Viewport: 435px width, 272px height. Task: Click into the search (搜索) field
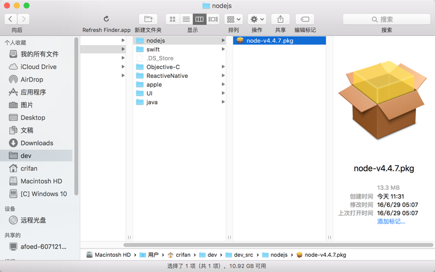387,19
